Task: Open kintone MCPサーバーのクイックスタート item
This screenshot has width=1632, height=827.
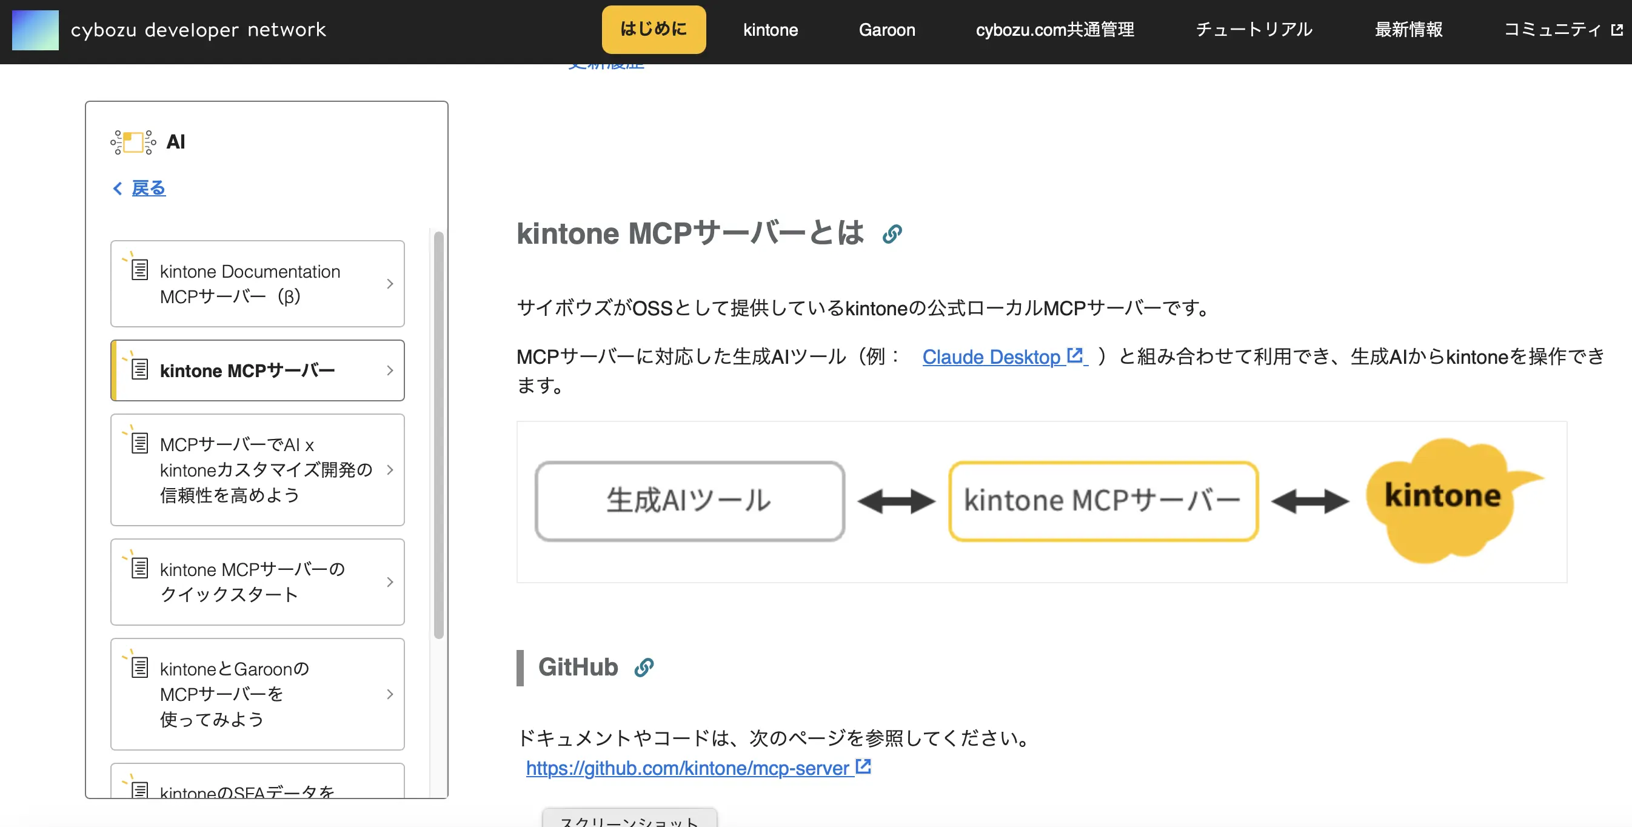Action: click(x=257, y=582)
